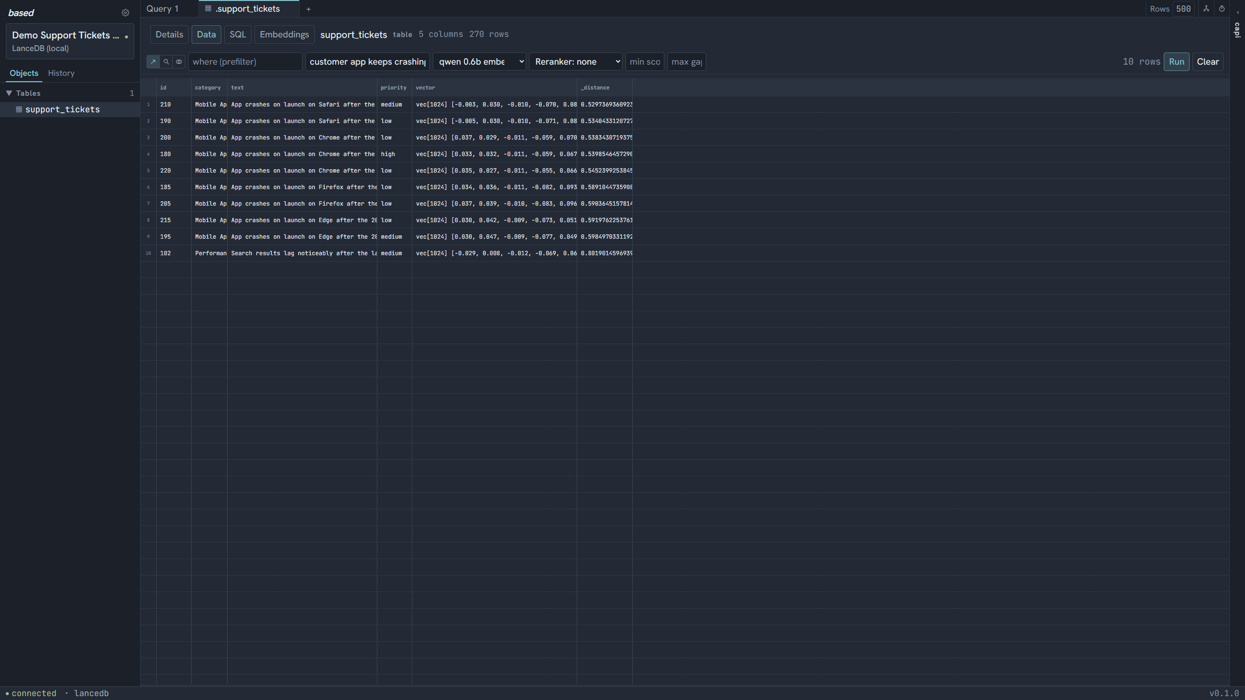Click the text column header
1245x700 pixels.
point(302,87)
